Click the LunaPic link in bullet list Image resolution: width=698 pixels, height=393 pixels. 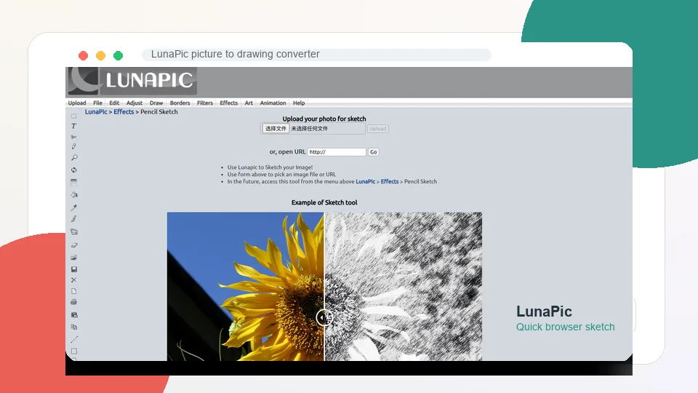366,181
